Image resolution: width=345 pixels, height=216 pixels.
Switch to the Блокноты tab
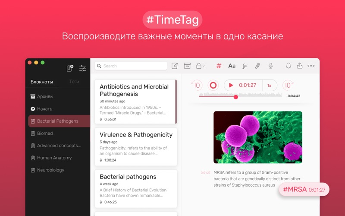tap(41, 82)
